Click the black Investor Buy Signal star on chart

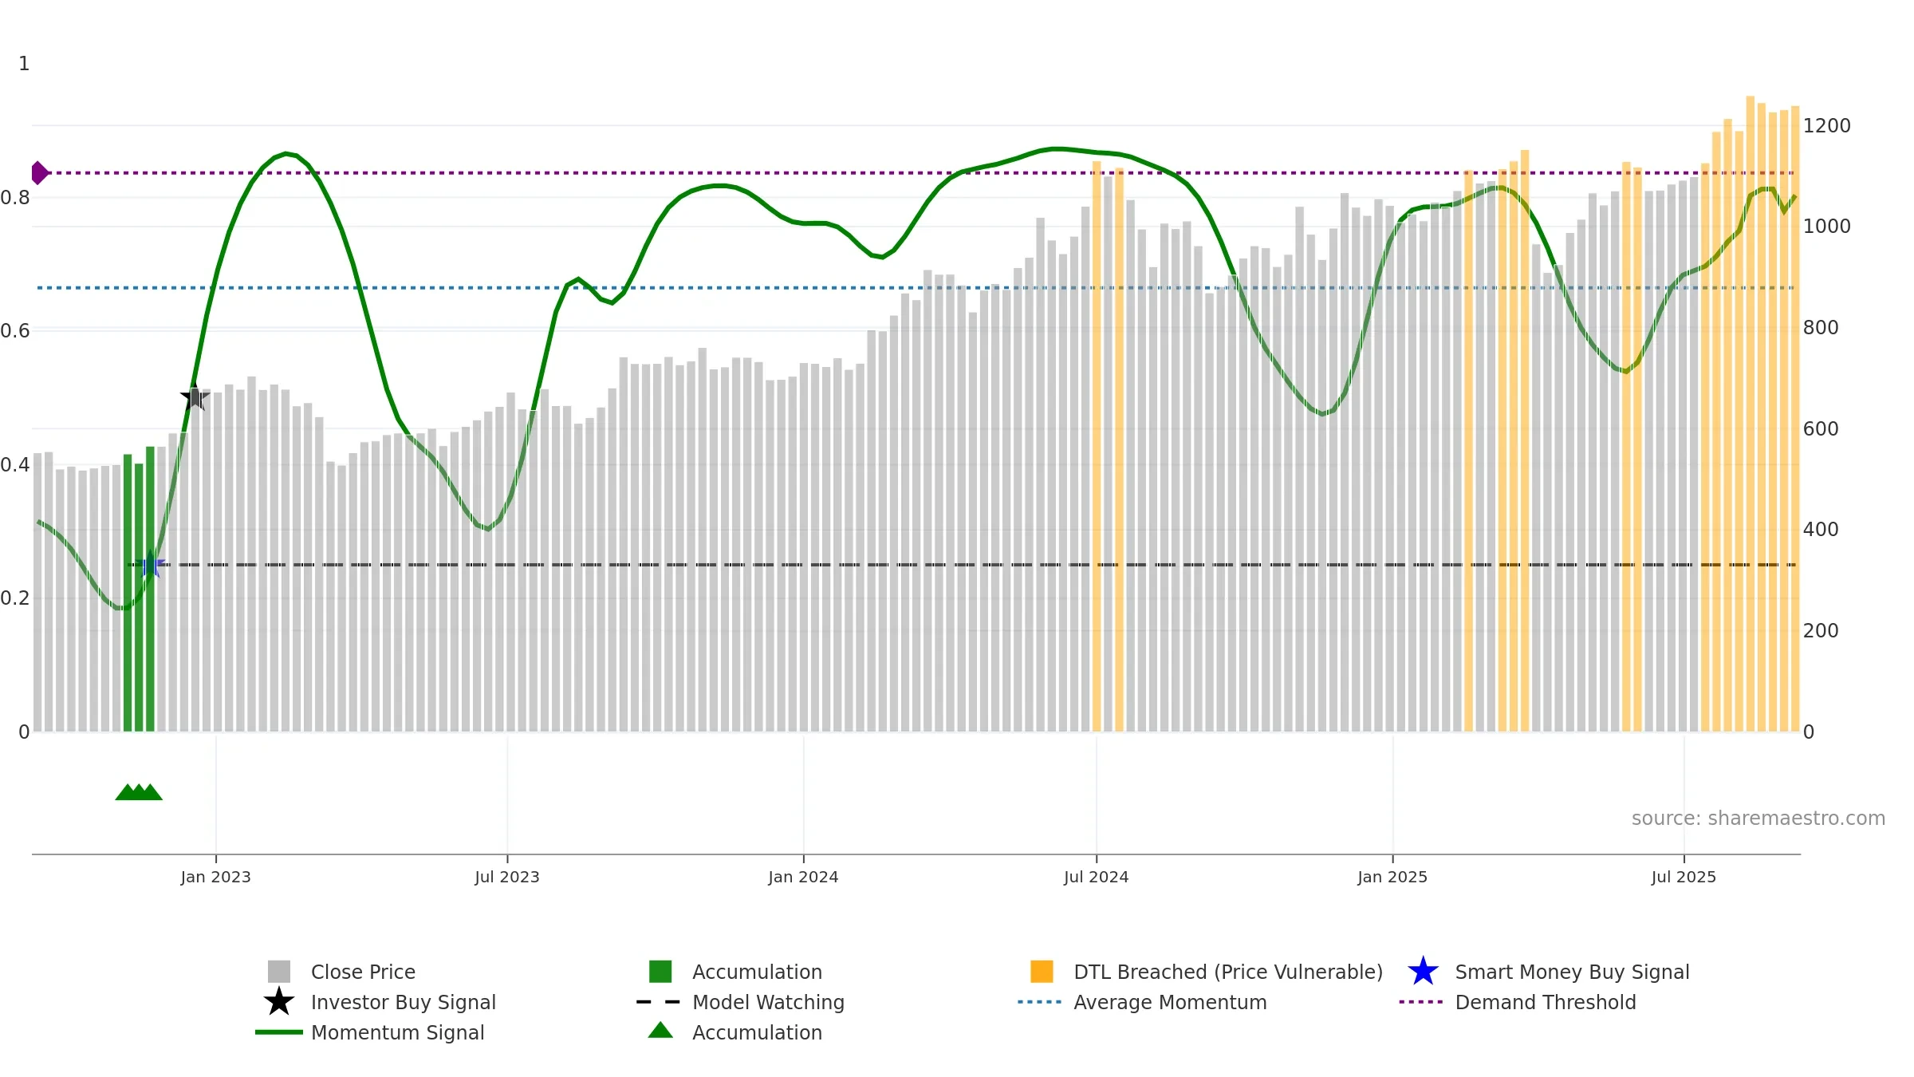pos(195,396)
